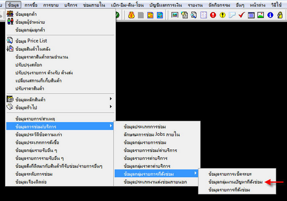The height and width of the screenshot is (201, 287).
Task: Open the อื่นๆ menu
Action: [x=240, y=5]
